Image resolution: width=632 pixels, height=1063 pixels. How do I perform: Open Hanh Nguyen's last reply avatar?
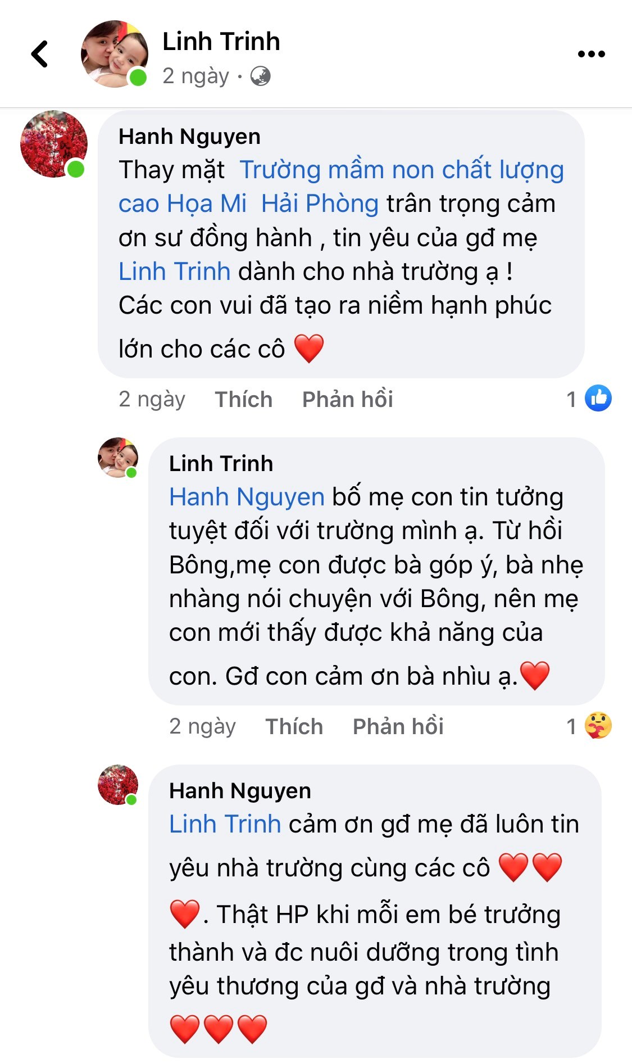click(x=118, y=785)
